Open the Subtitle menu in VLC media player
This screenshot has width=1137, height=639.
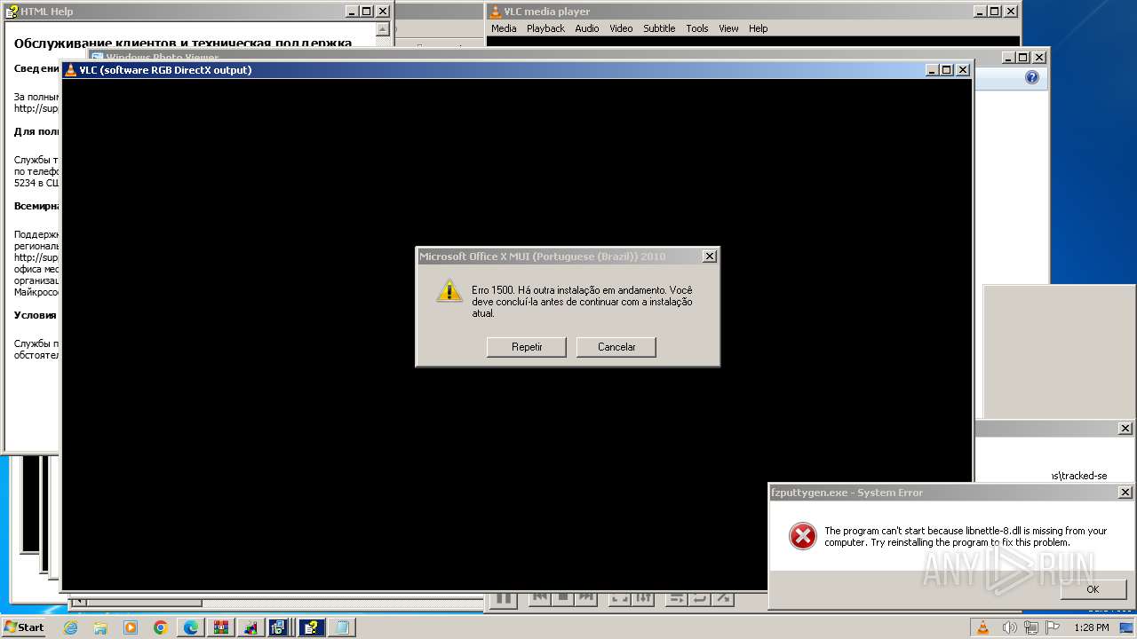coord(659,28)
